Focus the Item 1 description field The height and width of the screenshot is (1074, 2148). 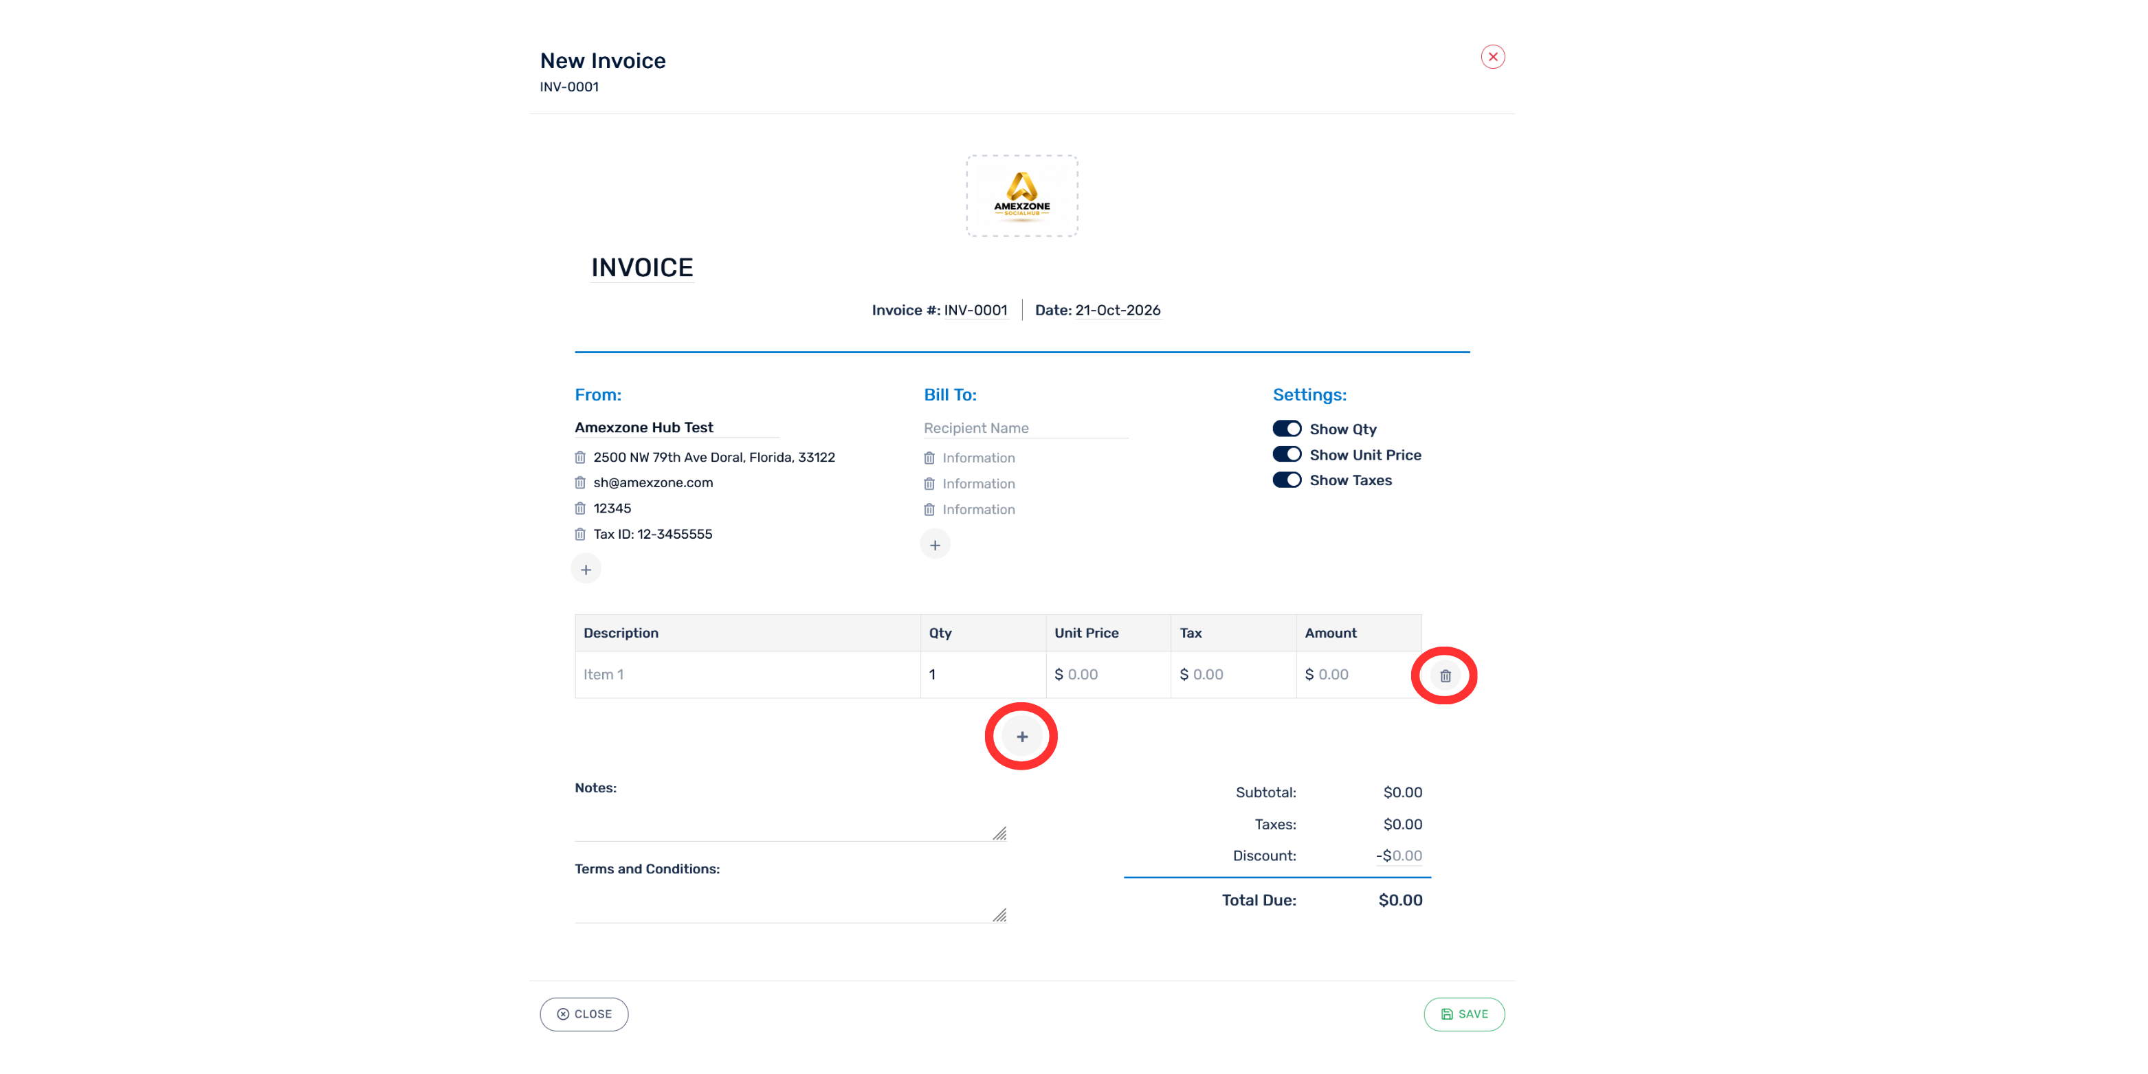click(748, 675)
